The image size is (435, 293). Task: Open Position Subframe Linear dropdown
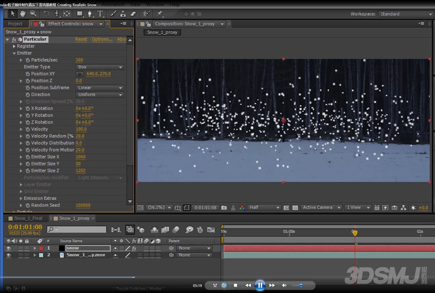(x=100, y=88)
